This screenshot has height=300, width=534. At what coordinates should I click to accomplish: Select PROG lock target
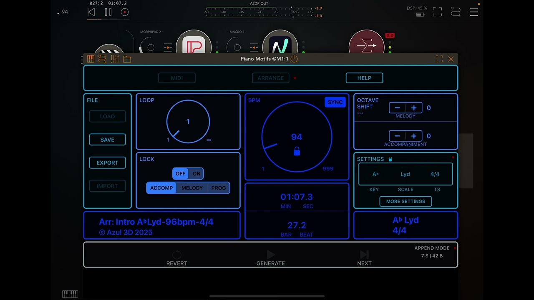click(218, 188)
